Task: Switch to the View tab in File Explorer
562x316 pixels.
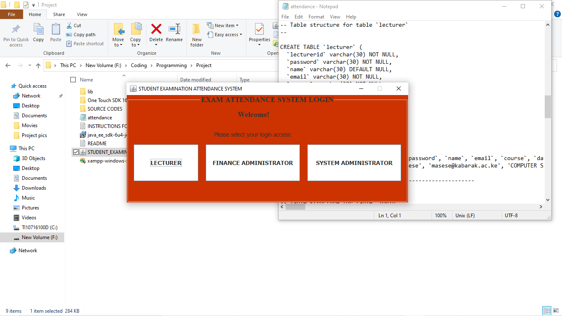Action: [82, 14]
